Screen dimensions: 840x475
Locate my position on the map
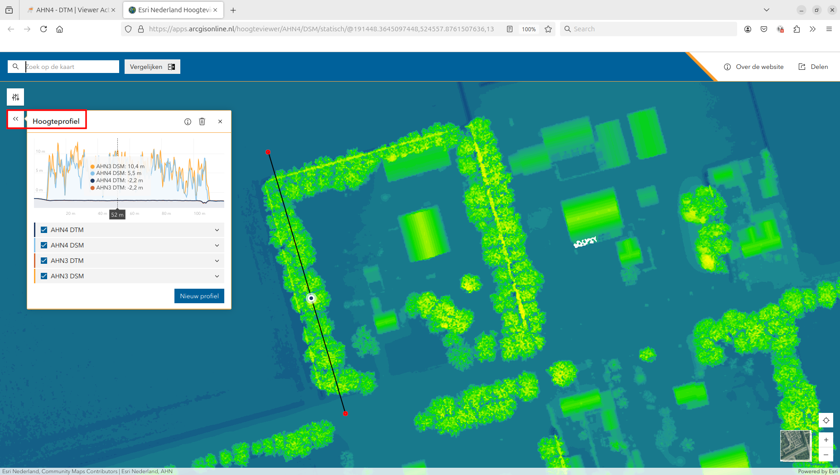click(x=826, y=420)
